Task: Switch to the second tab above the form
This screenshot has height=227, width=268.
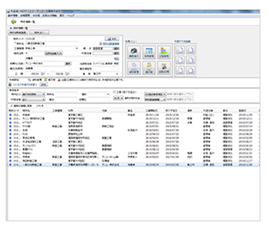Action: (39, 32)
